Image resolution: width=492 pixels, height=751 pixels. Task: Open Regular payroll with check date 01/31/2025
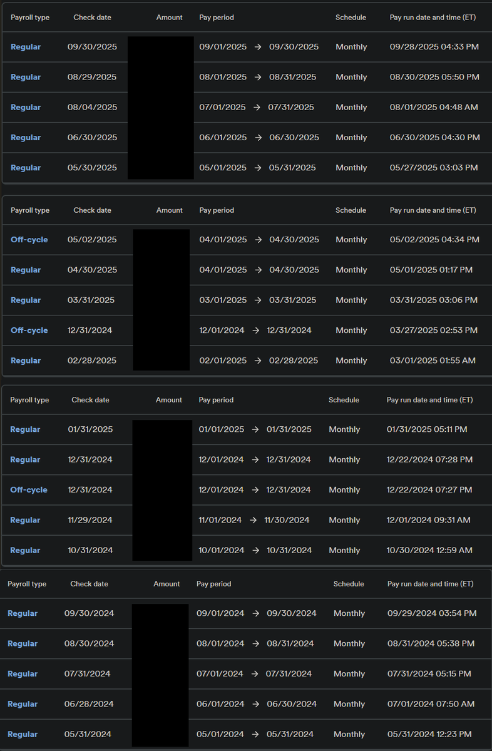pos(25,429)
